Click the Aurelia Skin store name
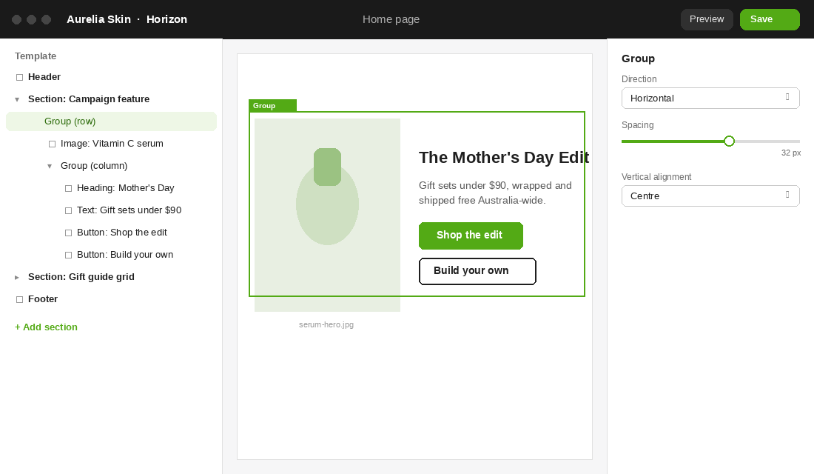Viewport: 814px width, 474px height. click(x=98, y=19)
